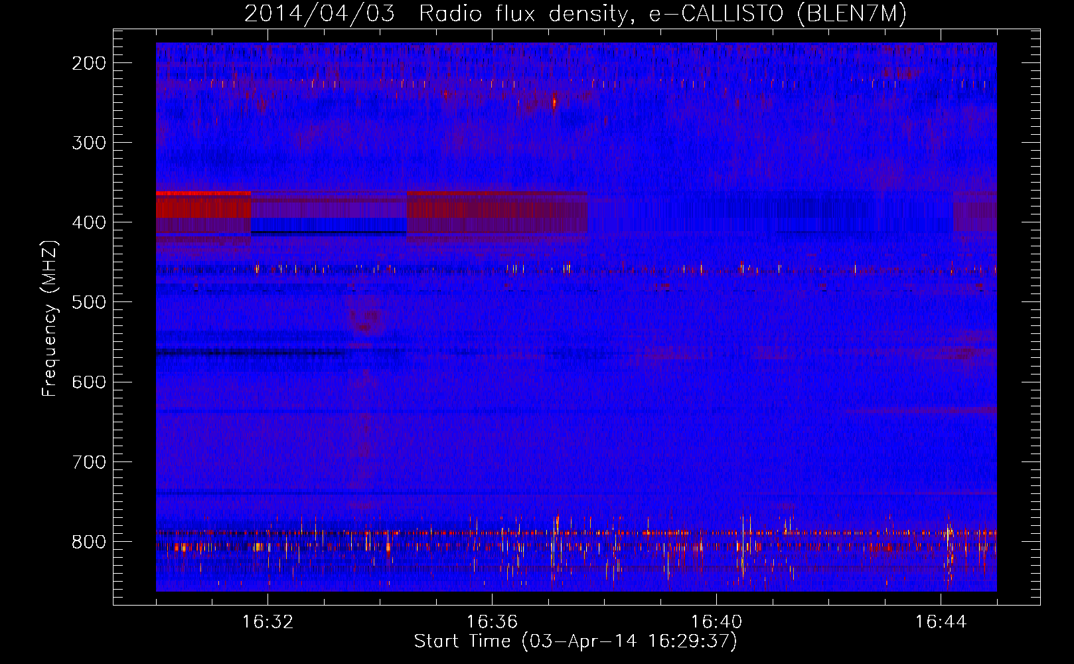Image resolution: width=1074 pixels, height=664 pixels.
Task: Click the plot title 'Radio flux density, e-CALLISTO (BLEN7M)'
Action: [x=662, y=14]
